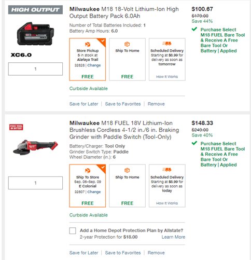This screenshot has width=251, height=260.
Task: Remove the Milwaukee grinder from cart
Action: tap(156, 253)
